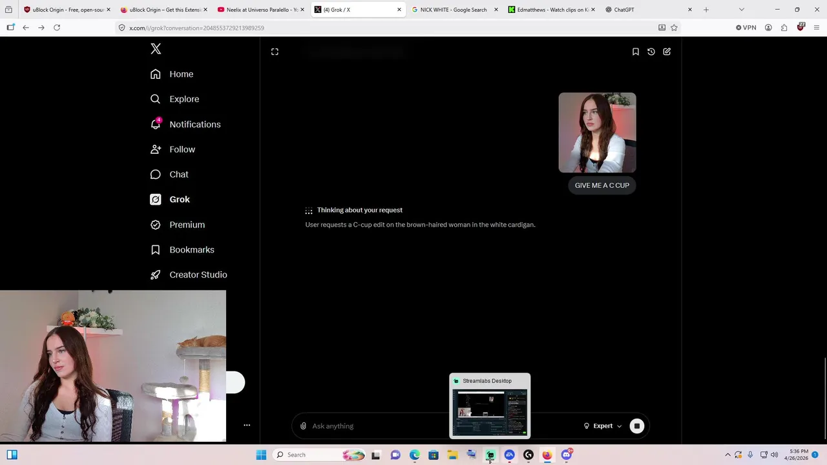Viewport: 827px width, 465px height.
Task: Close the Grok / X tab
Action: (x=399, y=10)
